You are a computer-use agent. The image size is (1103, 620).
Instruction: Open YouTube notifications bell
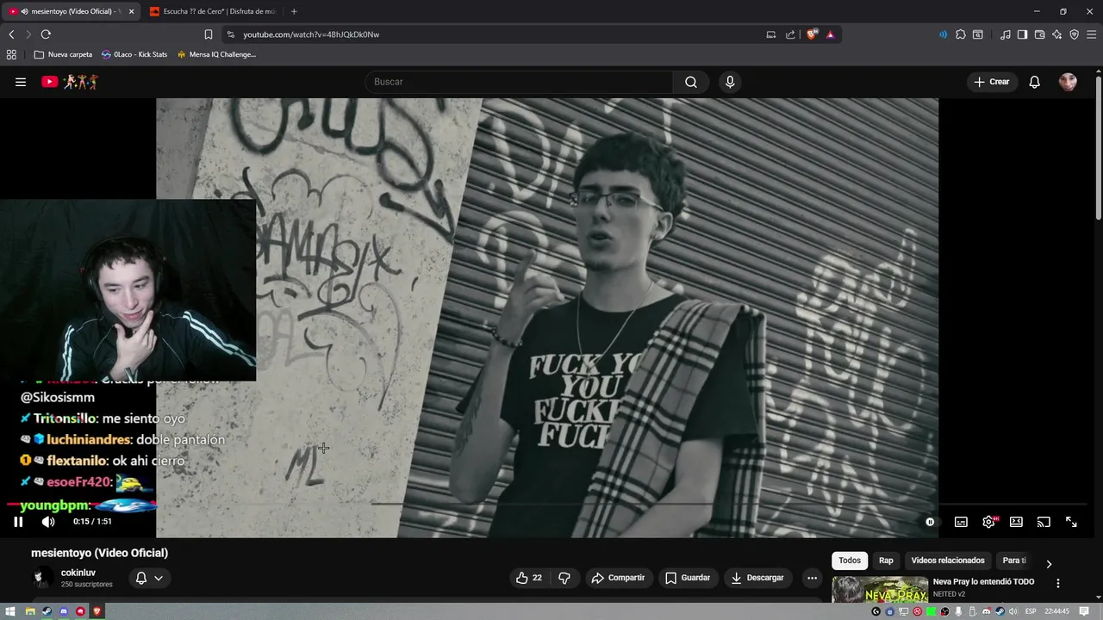coord(1035,82)
